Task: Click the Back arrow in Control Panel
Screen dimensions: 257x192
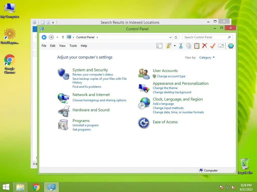Action: (44, 37)
